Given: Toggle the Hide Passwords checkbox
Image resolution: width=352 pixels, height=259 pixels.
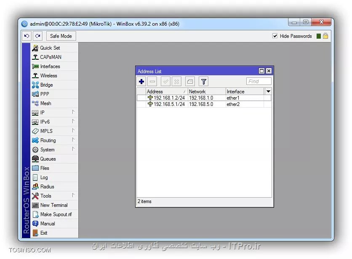Looking at the screenshot, I should (275, 36).
